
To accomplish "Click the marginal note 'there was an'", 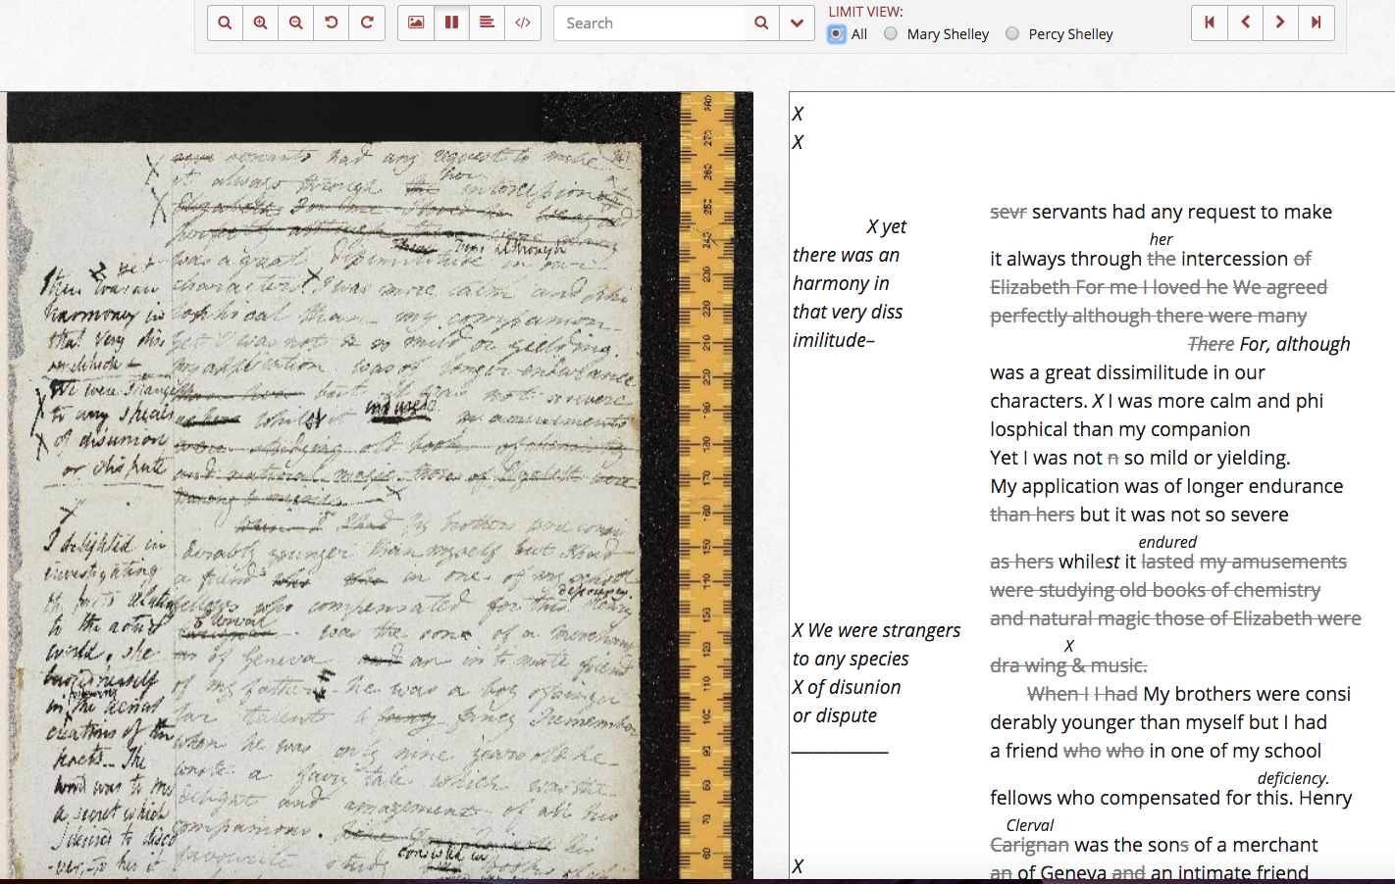I will pos(846,255).
